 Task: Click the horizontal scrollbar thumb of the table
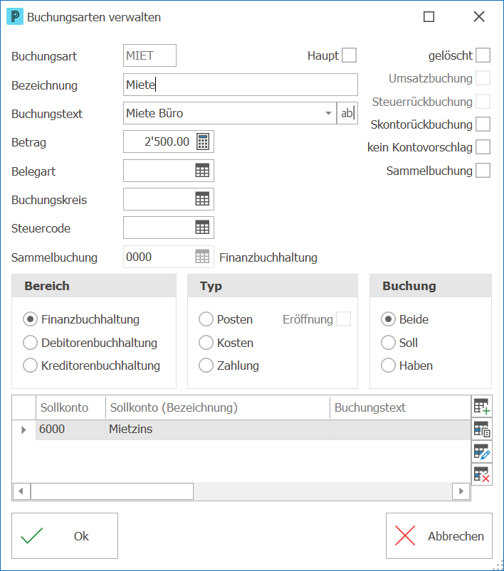112,491
